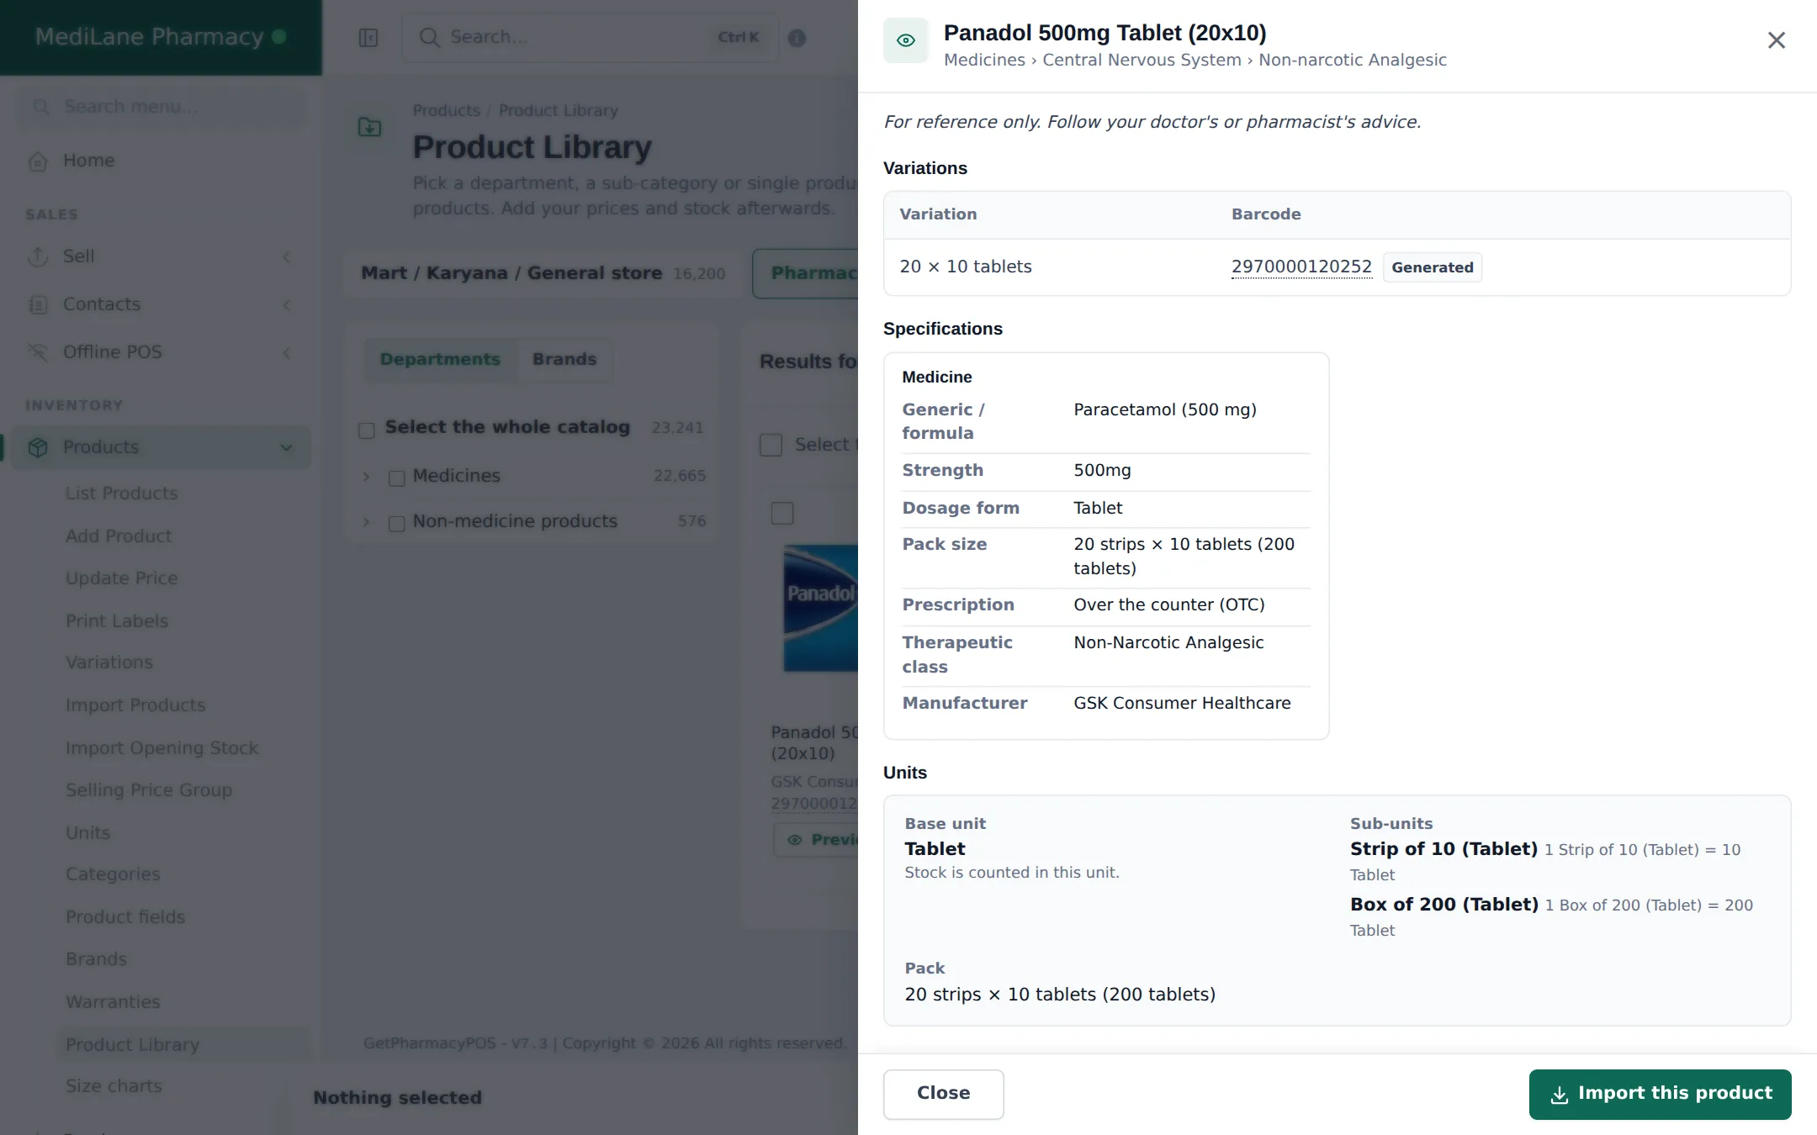The width and height of the screenshot is (1817, 1135).
Task: Open the Mart / Karyana / General store tab
Action: (x=543, y=273)
